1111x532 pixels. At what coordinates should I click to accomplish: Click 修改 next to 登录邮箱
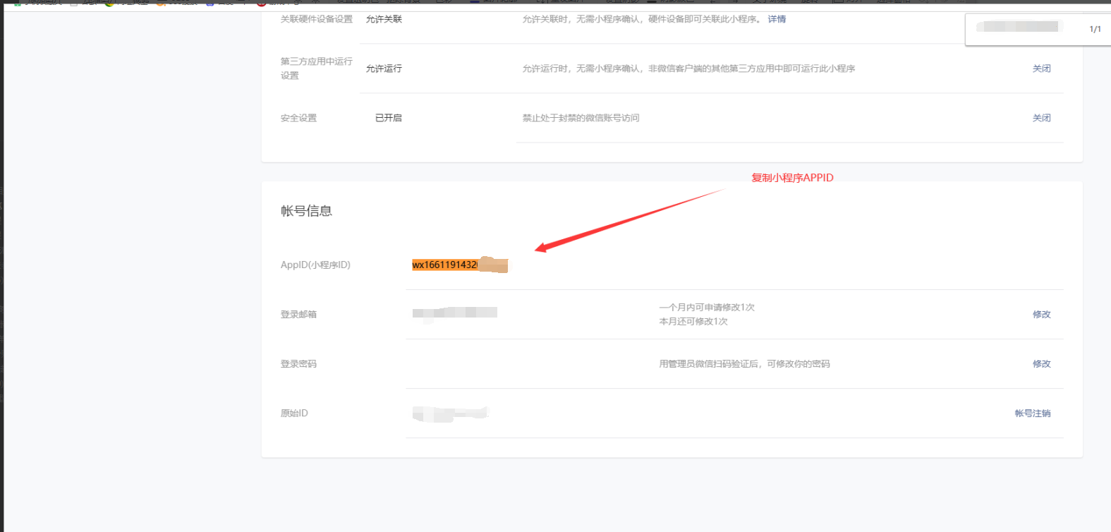click(x=1041, y=314)
